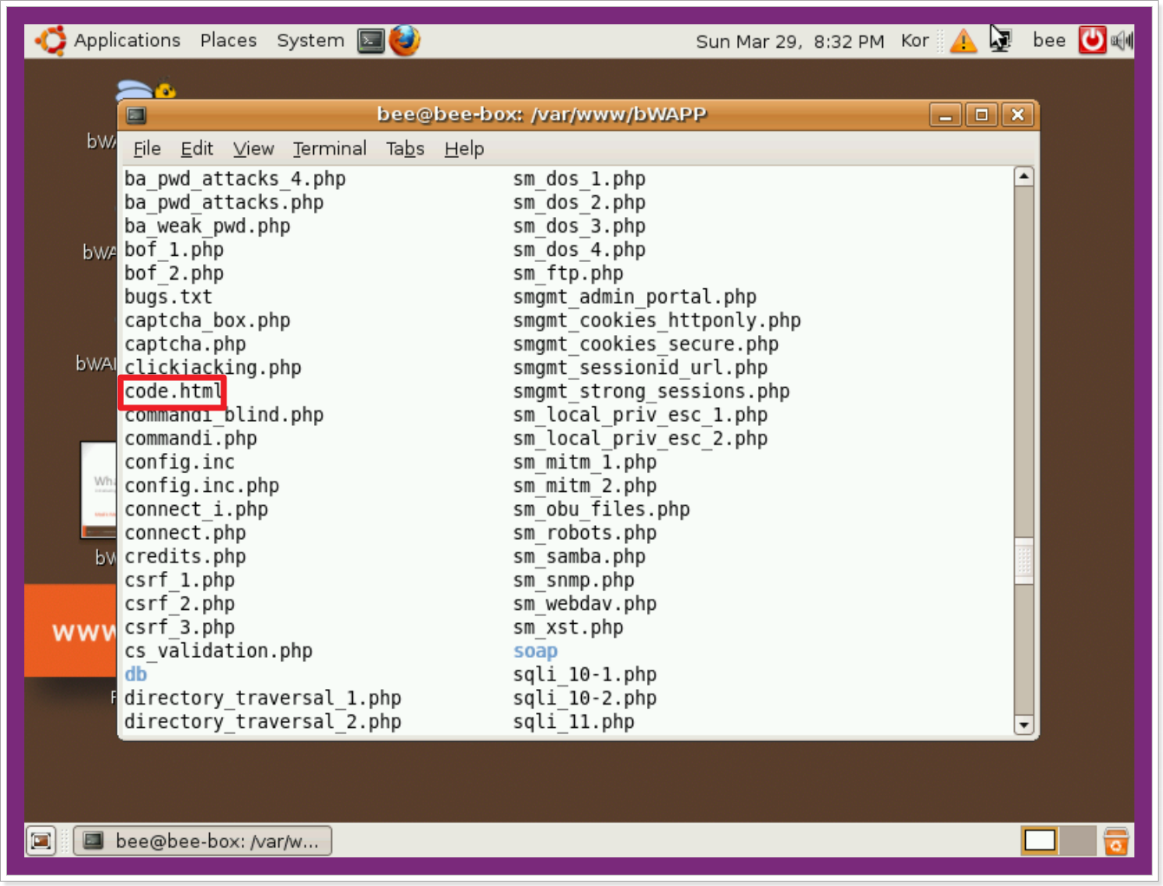Image resolution: width=1163 pixels, height=886 pixels.
Task: Click sm_robots.php in the listing
Action: (x=585, y=533)
